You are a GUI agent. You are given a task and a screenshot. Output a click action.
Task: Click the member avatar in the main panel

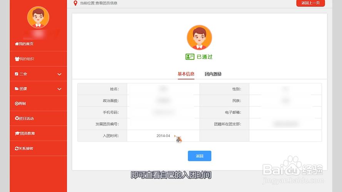pos(199,38)
